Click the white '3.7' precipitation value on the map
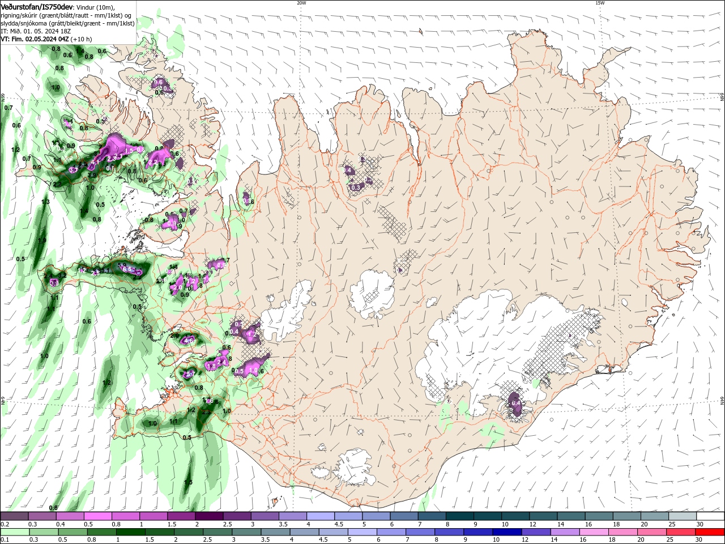Image resolution: width=725 pixels, height=544 pixels. click(73, 169)
